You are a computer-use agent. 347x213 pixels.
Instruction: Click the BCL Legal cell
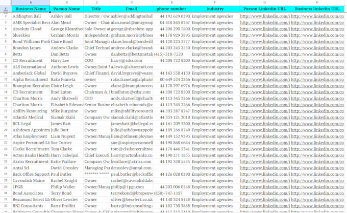pos(31,124)
